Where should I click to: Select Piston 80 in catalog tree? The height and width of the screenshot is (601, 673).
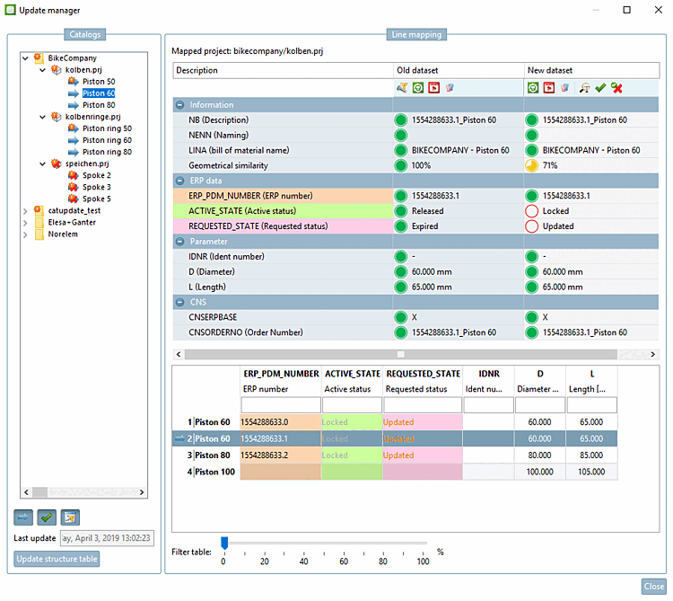[98, 105]
